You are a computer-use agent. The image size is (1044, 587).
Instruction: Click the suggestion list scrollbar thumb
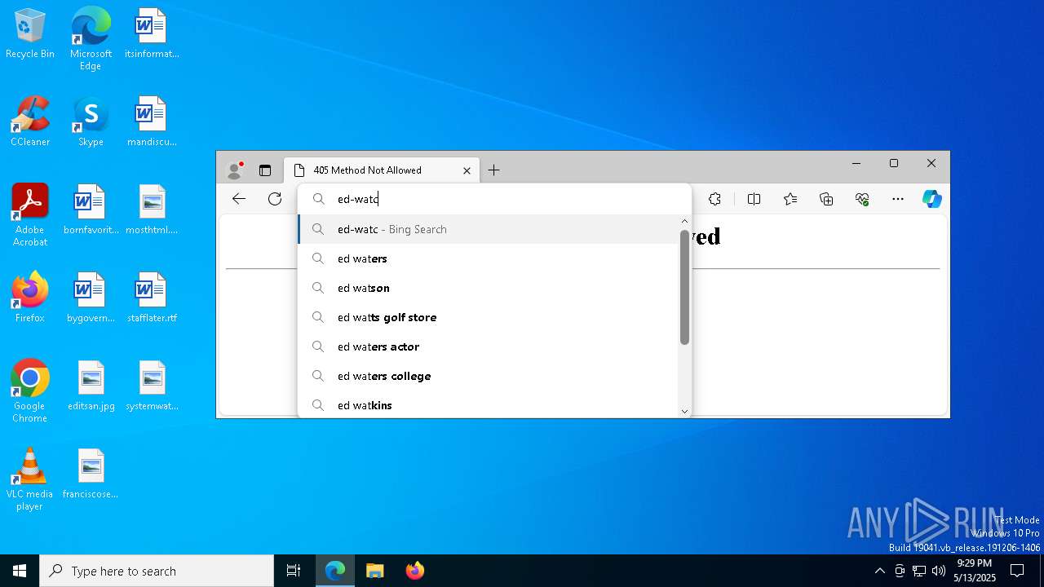point(684,287)
